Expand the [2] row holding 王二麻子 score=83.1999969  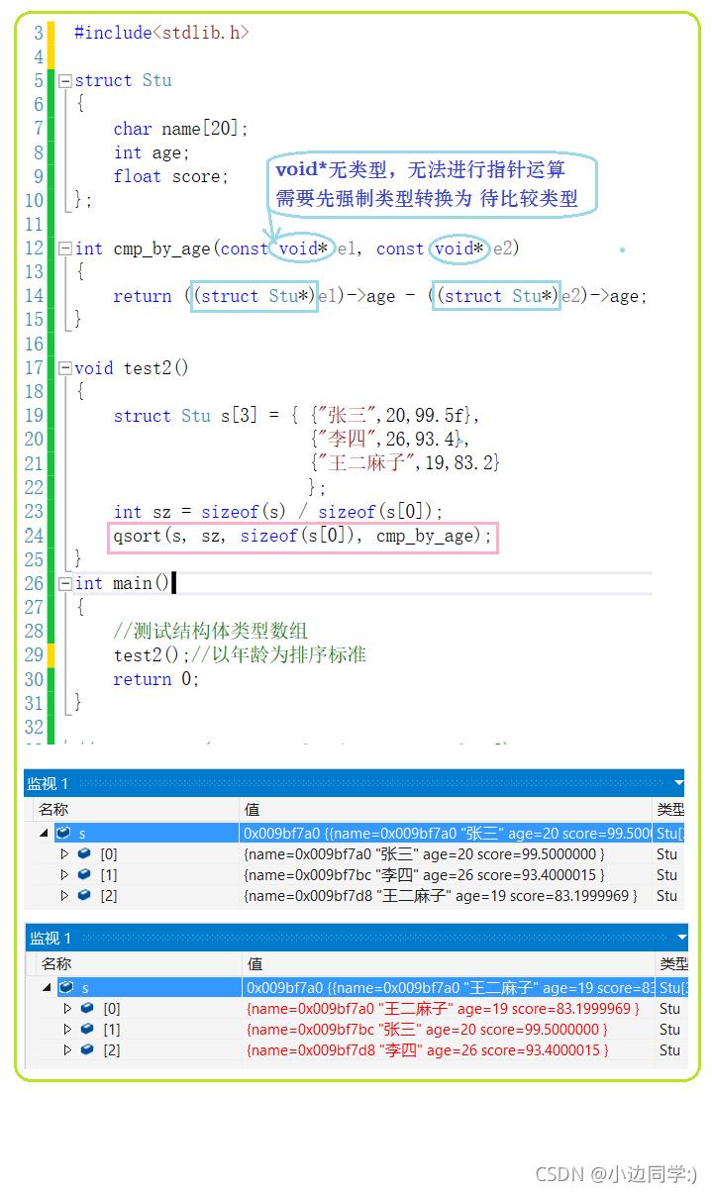click(65, 896)
